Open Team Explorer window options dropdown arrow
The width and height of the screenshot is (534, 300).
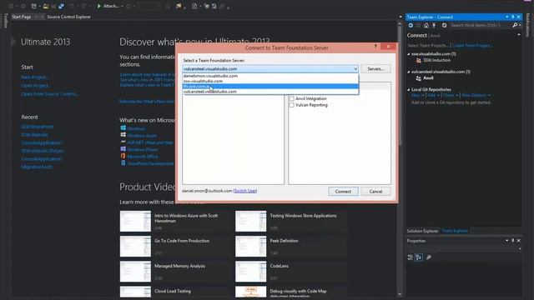pyautogui.click(x=506, y=17)
